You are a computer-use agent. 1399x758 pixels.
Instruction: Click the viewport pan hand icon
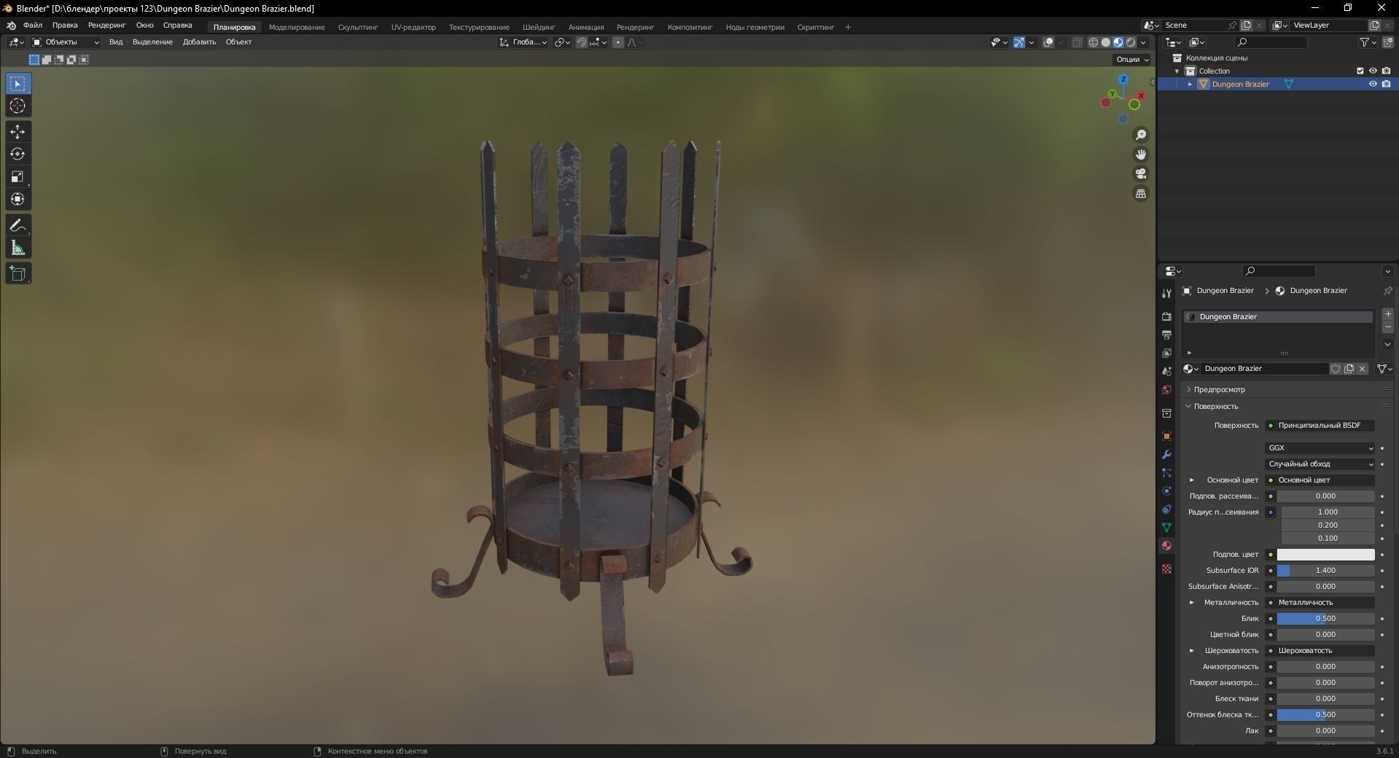pyautogui.click(x=1141, y=155)
